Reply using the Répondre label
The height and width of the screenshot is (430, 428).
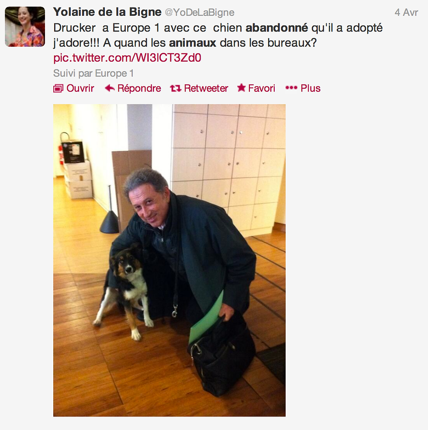pos(139,88)
